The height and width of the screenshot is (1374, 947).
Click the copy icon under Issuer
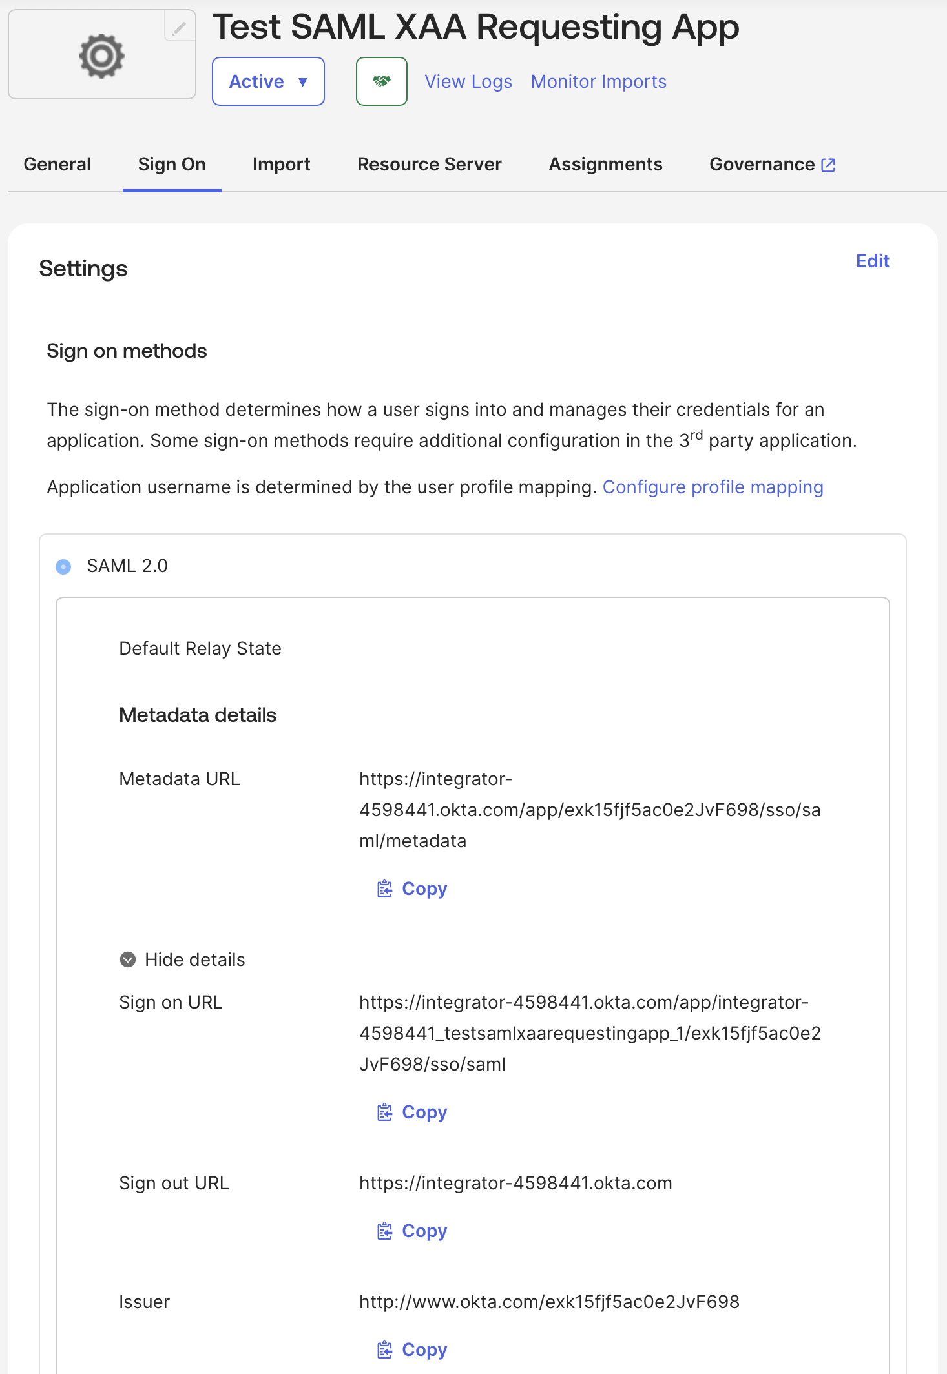point(385,1350)
